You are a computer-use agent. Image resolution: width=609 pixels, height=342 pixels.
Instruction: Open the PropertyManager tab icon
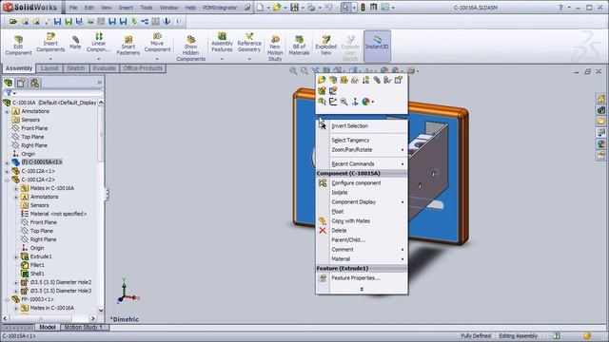click(21, 83)
